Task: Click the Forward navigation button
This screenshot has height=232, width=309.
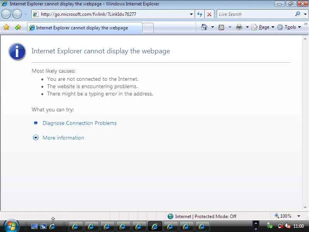Action: tap(17, 14)
